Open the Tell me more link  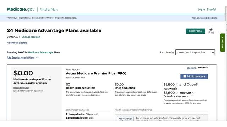coord(71,18)
